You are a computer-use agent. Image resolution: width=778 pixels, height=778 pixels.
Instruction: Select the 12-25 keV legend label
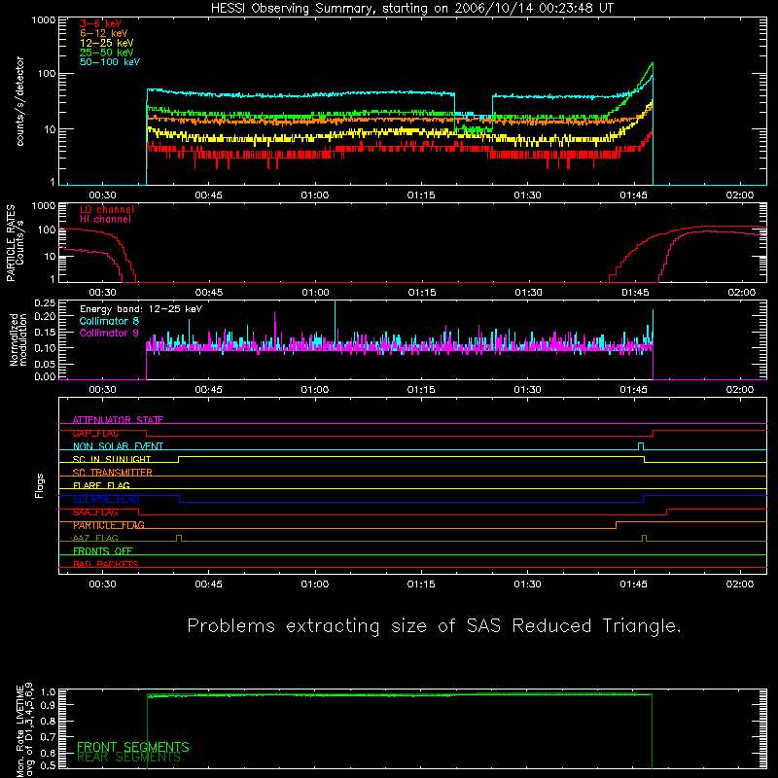pyautogui.click(x=107, y=43)
